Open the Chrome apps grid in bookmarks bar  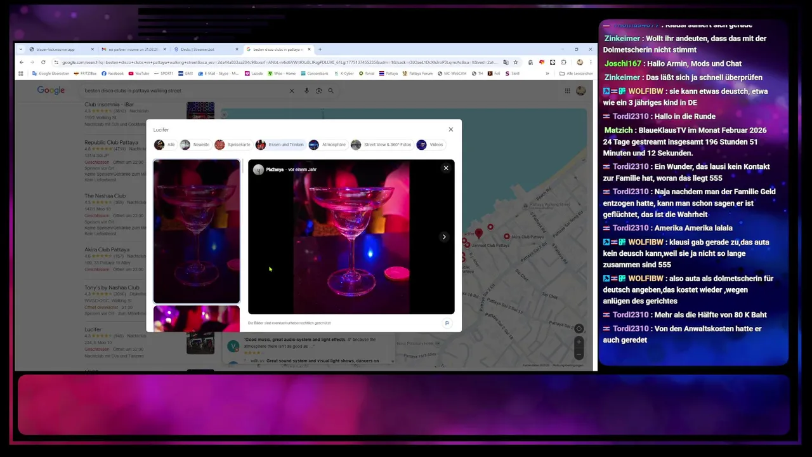pyautogui.click(x=21, y=74)
